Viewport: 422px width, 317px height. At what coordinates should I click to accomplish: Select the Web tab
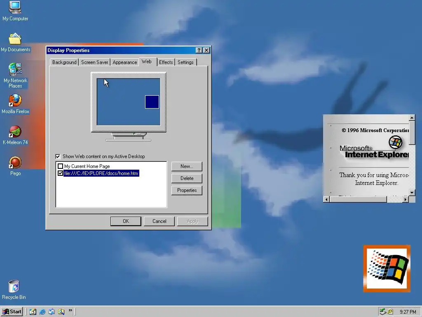(x=147, y=62)
